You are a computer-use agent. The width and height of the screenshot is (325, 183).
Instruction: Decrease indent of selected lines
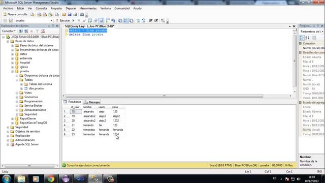151,20
